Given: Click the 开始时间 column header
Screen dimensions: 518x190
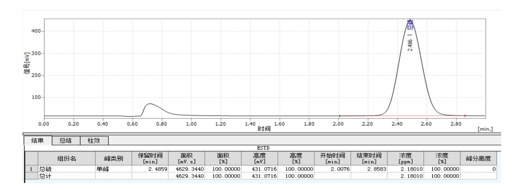Looking at the screenshot, I should point(333,158).
